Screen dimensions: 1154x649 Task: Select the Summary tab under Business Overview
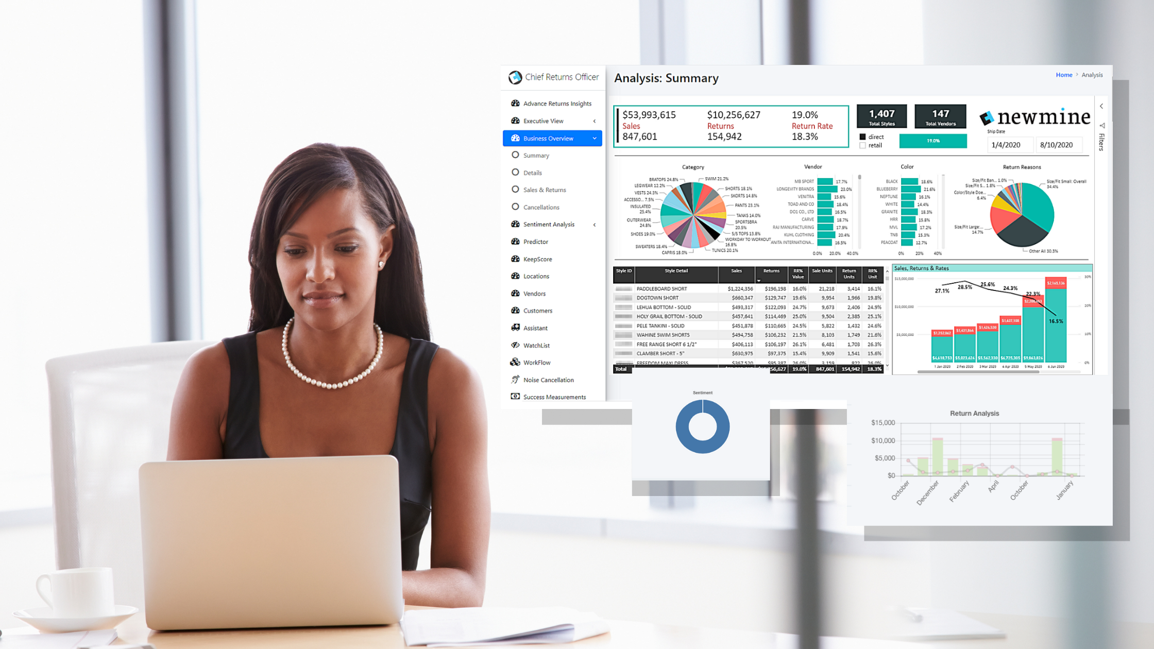536,156
